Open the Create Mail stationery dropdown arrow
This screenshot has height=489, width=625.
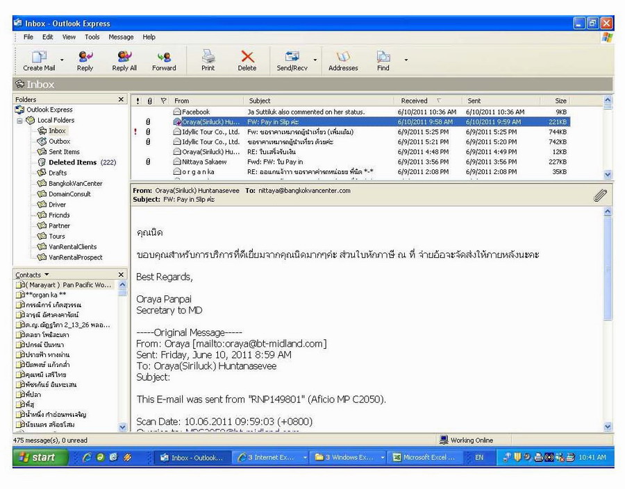(62, 60)
